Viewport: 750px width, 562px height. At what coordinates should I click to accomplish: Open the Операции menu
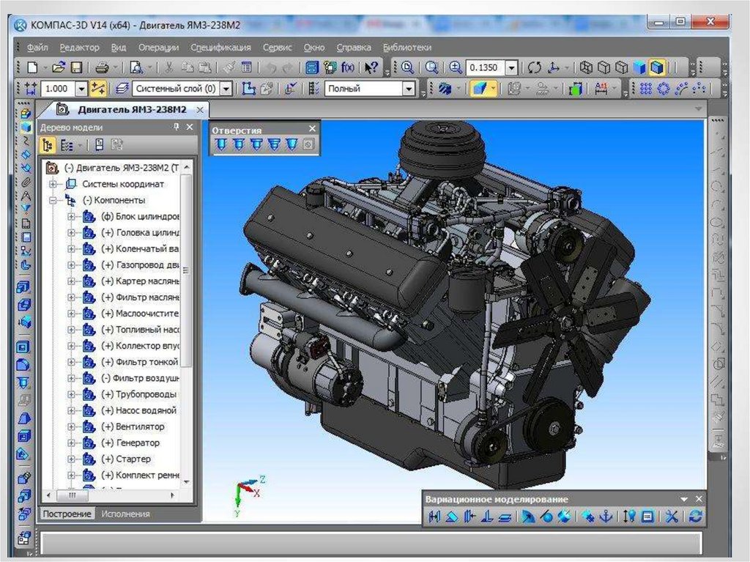tap(158, 47)
